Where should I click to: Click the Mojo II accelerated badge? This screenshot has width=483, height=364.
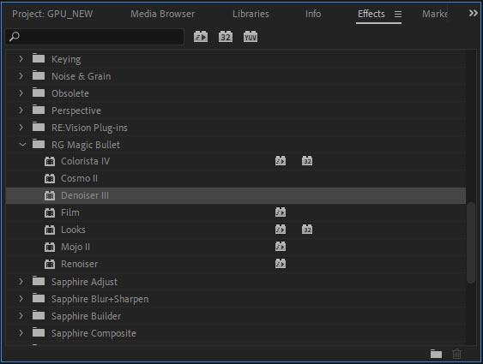(x=281, y=247)
